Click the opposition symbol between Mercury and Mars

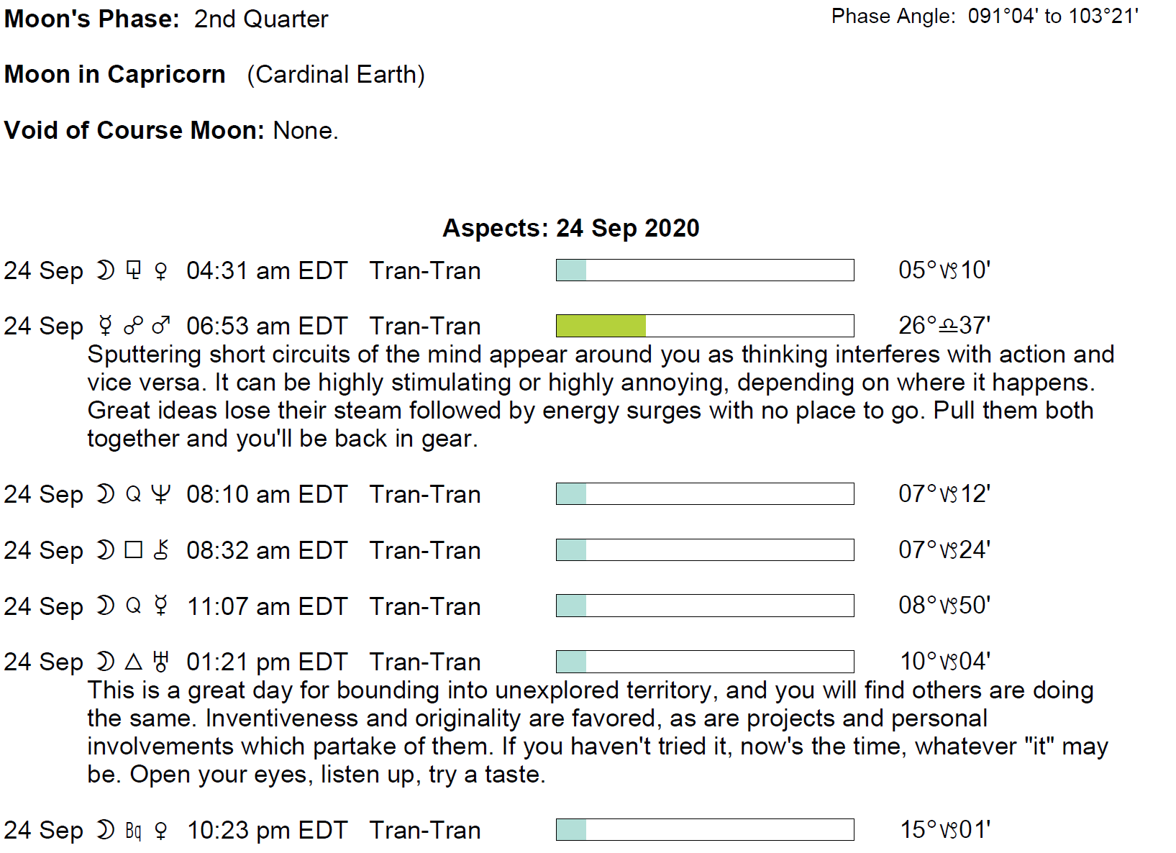[x=134, y=327]
